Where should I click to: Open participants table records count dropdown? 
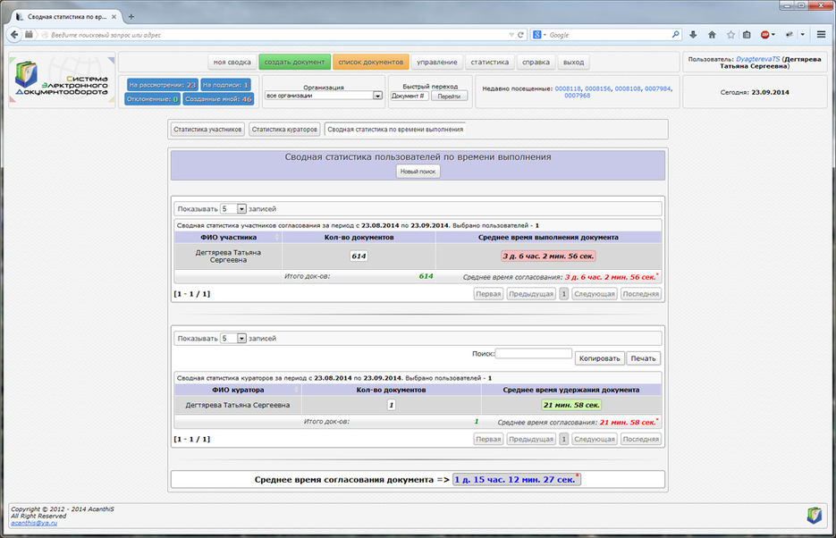tap(233, 209)
